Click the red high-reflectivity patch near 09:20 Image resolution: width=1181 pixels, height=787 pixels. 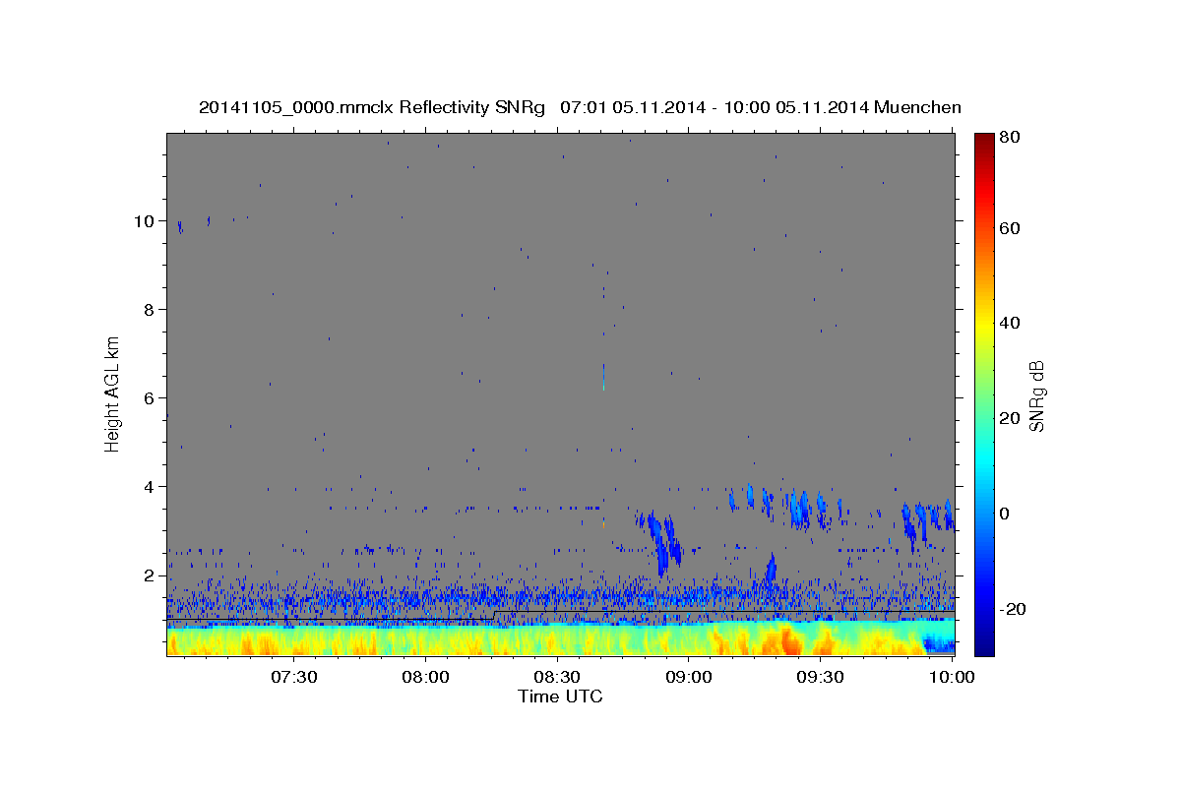790,641
